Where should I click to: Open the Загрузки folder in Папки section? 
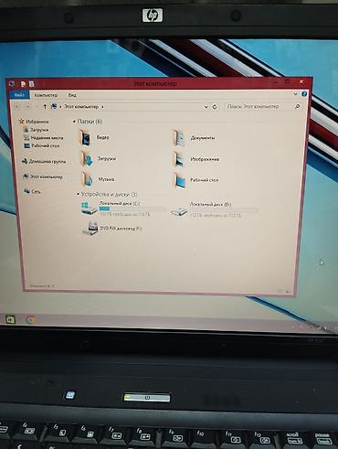(x=87, y=159)
